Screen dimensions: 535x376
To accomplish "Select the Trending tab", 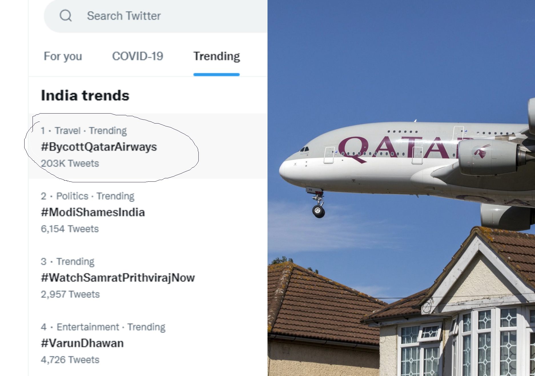I will click(x=216, y=56).
